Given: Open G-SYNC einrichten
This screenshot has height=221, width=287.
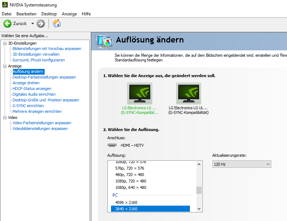Looking at the screenshot, I should (28, 106).
